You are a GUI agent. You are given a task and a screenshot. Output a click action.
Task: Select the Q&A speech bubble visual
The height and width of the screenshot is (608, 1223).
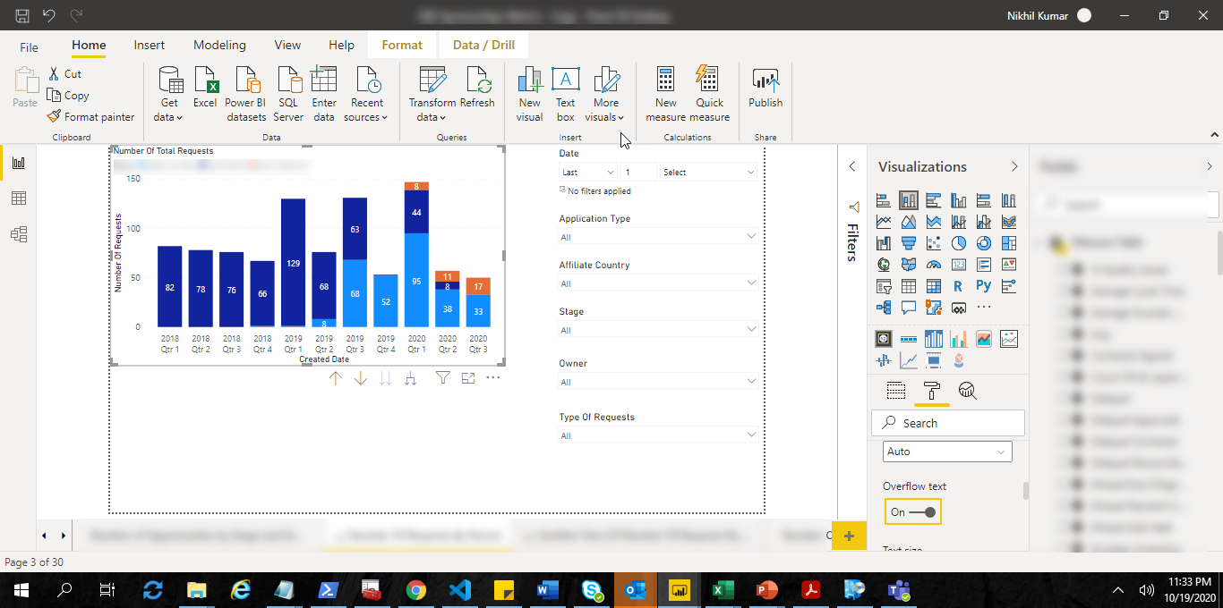pos(909,308)
